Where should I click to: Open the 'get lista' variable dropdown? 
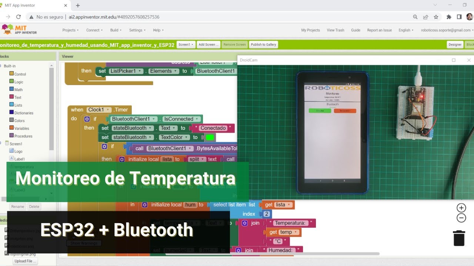click(x=289, y=205)
